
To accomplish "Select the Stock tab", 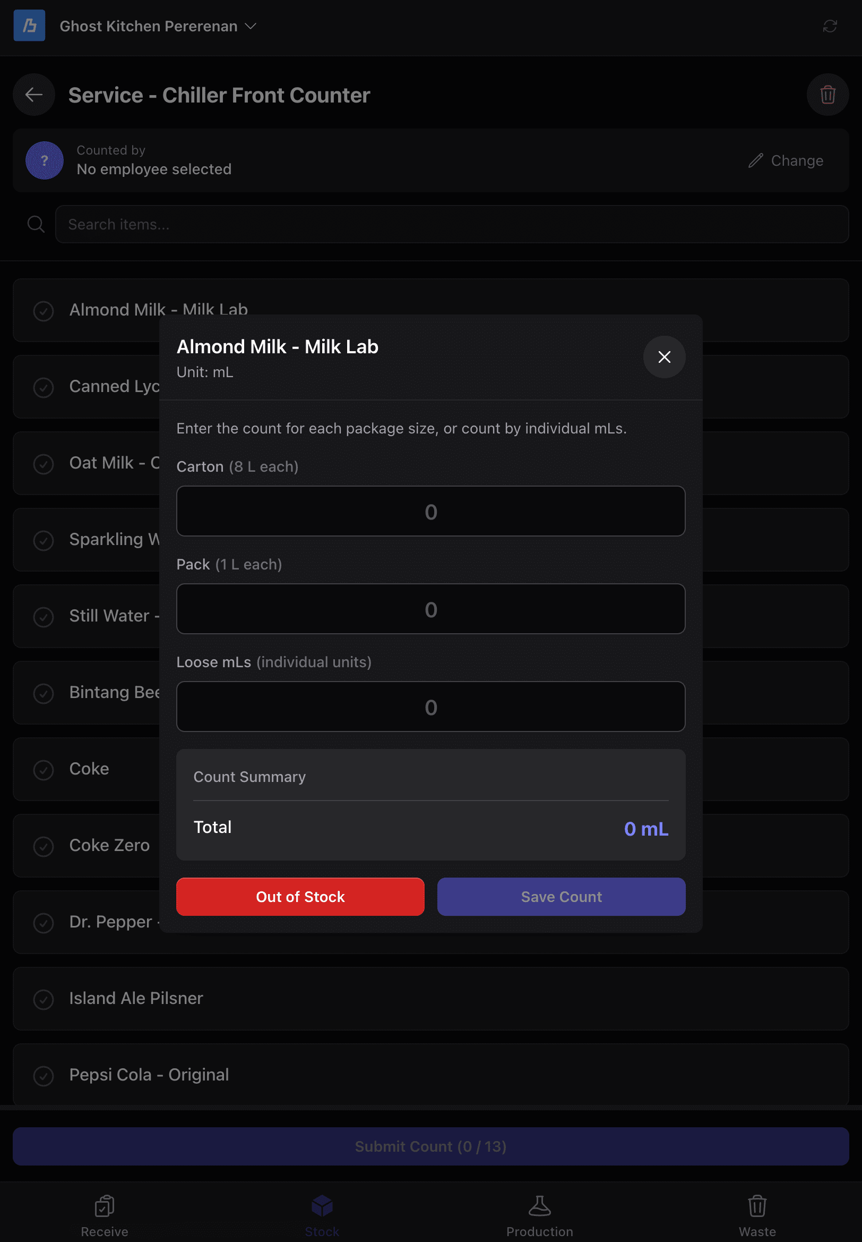I will coord(322,1216).
